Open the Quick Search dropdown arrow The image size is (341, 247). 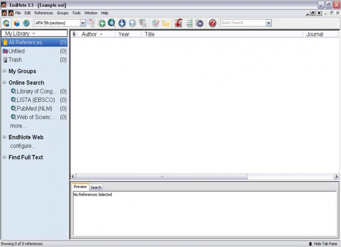pyautogui.click(x=268, y=23)
